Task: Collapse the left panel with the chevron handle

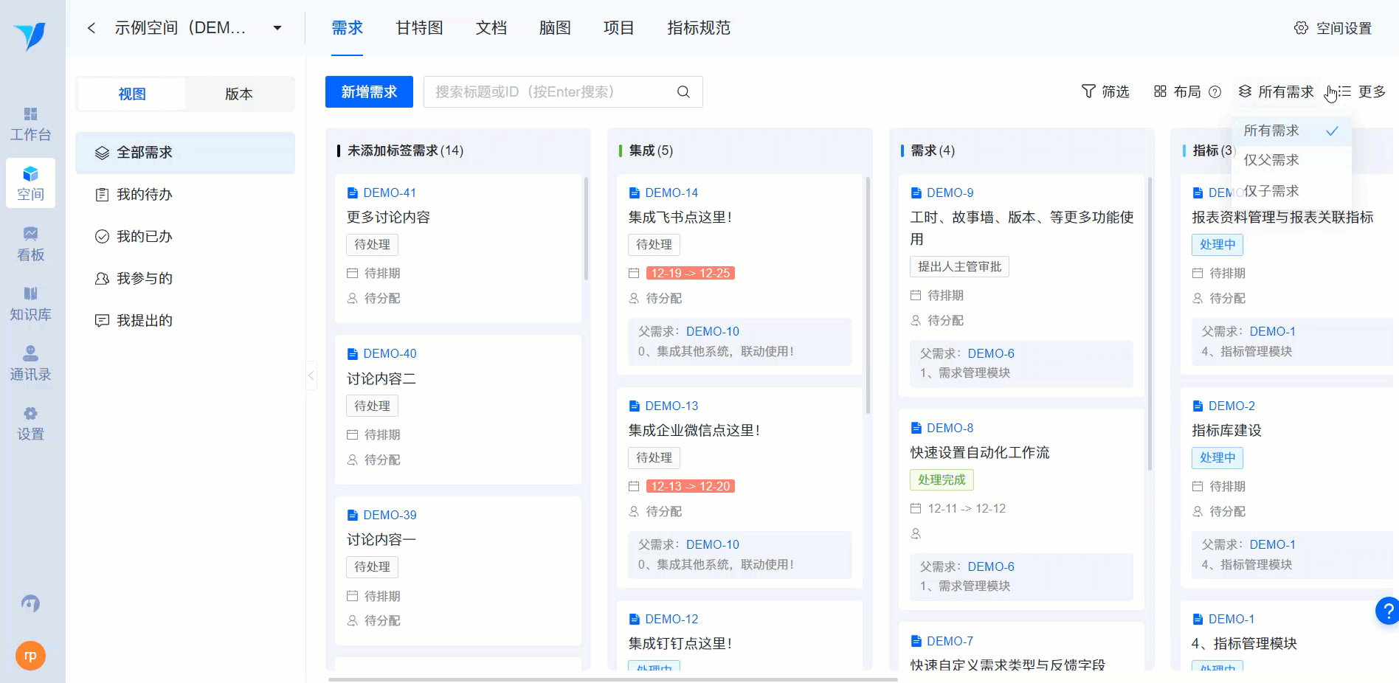Action: 311,375
